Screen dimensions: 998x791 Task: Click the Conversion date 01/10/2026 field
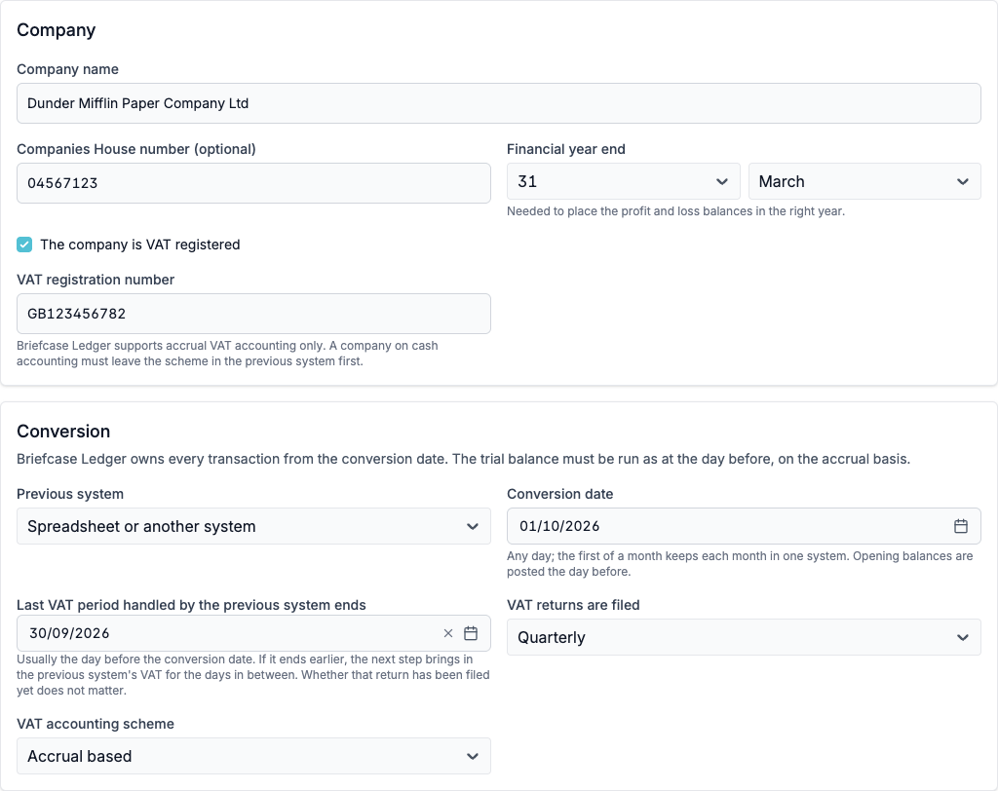744,526
